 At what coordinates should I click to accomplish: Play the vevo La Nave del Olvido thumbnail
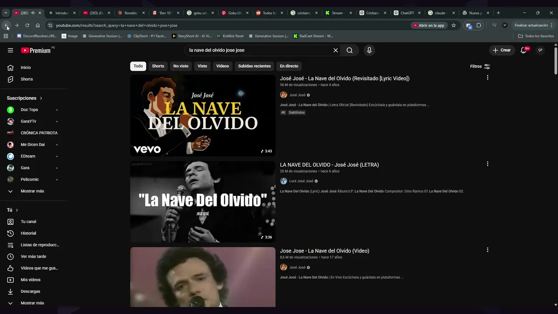(x=203, y=116)
